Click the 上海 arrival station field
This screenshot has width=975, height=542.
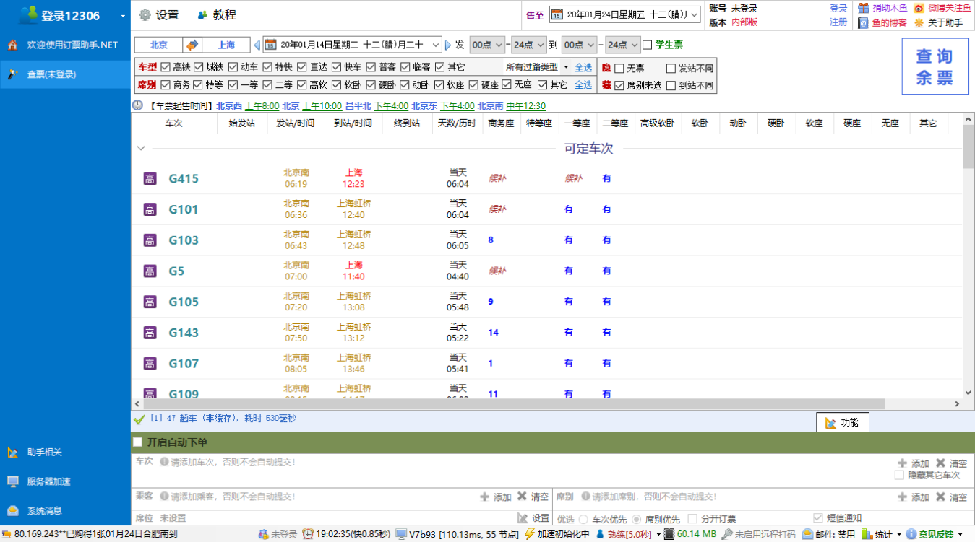pyautogui.click(x=226, y=45)
